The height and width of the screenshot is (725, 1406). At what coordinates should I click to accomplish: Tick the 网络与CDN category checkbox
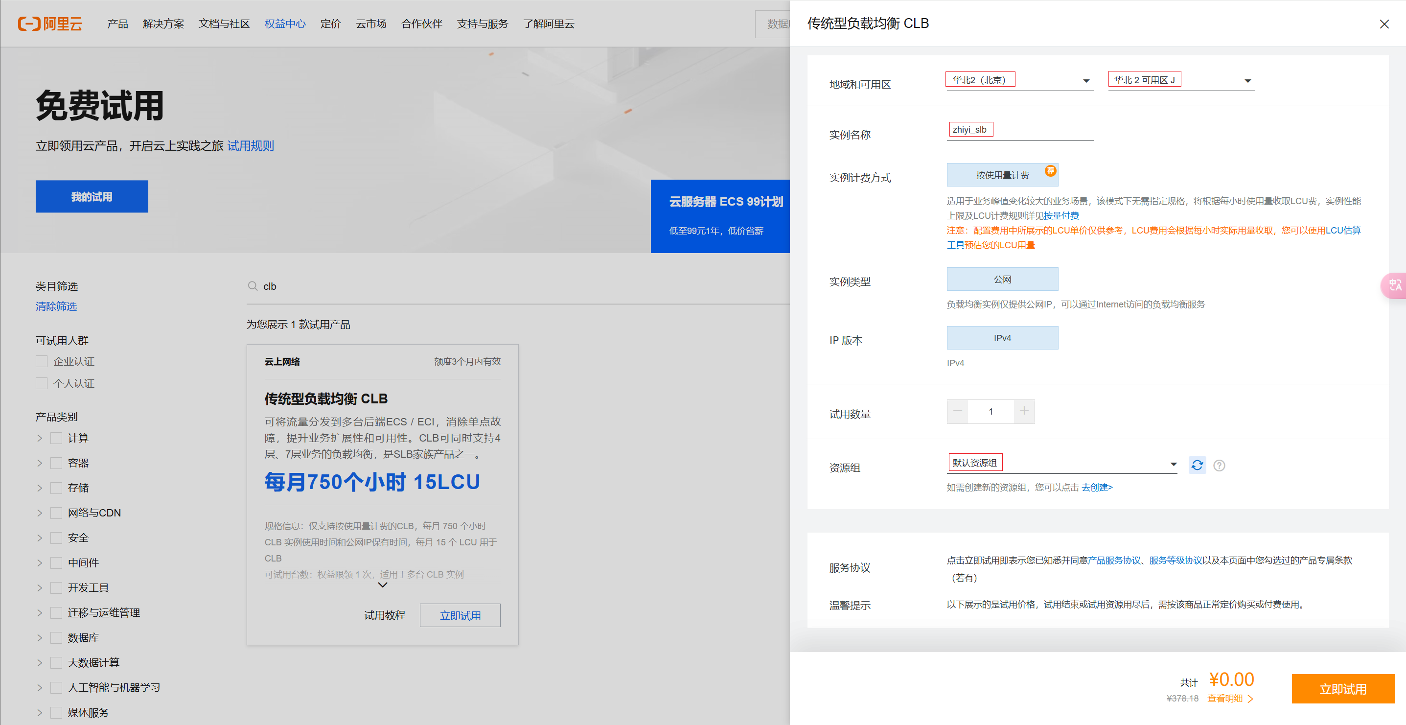point(56,513)
